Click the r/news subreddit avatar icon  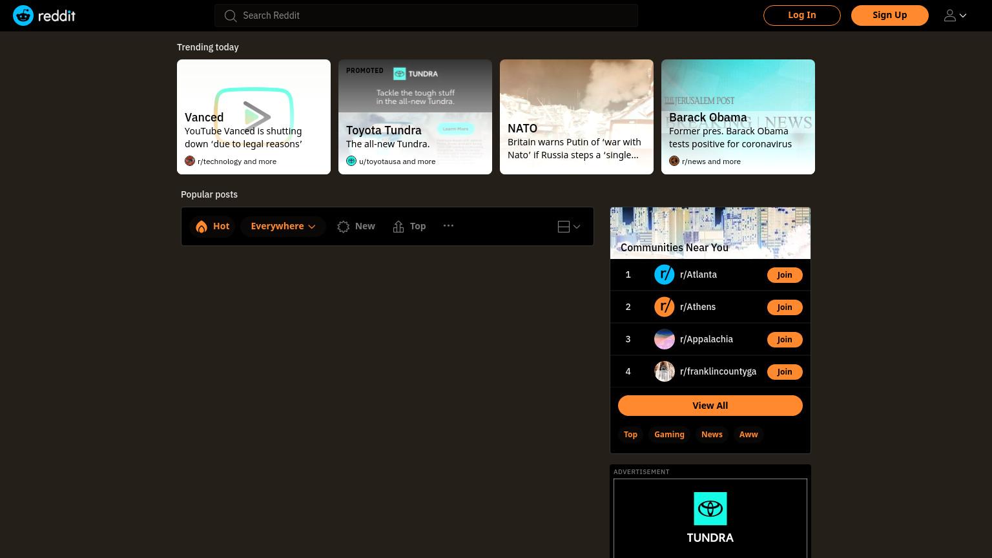(x=674, y=161)
